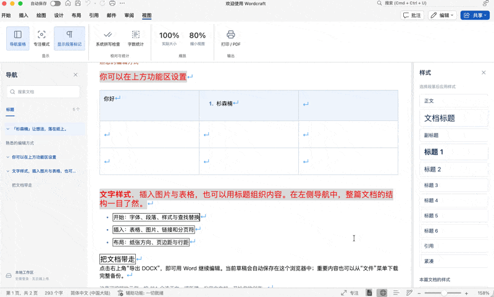The height and width of the screenshot is (297, 494).
Task: Click language 简体中文 (中国大陆) in status bar
Action: [90, 293]
